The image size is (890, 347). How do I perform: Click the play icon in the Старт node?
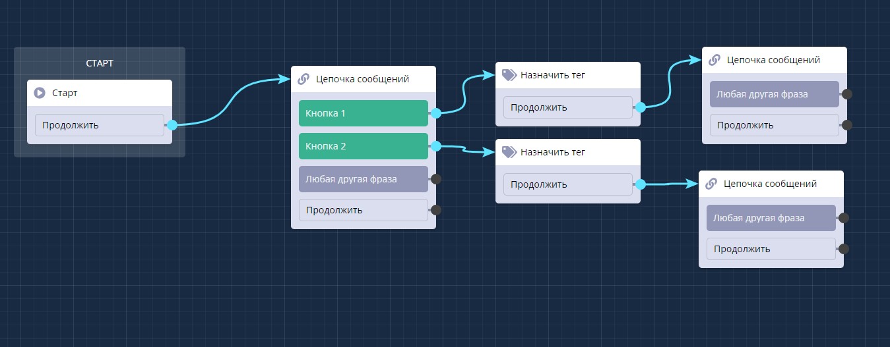(x=40, y=93)
